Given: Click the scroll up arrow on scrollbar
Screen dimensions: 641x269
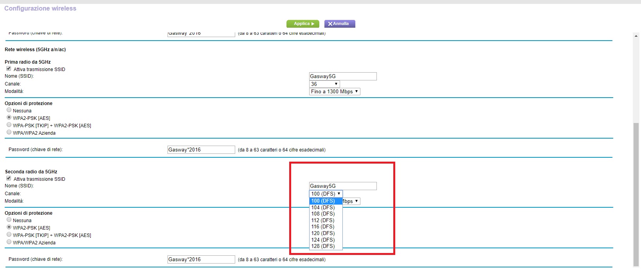Looking at the screenshot, I should [x=636, y=36].
